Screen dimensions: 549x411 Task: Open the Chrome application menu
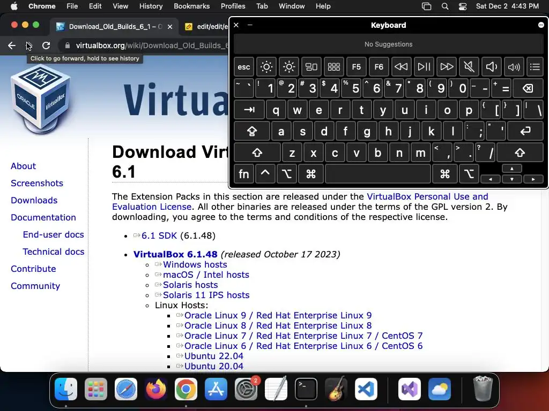click(x=42, y=6)
